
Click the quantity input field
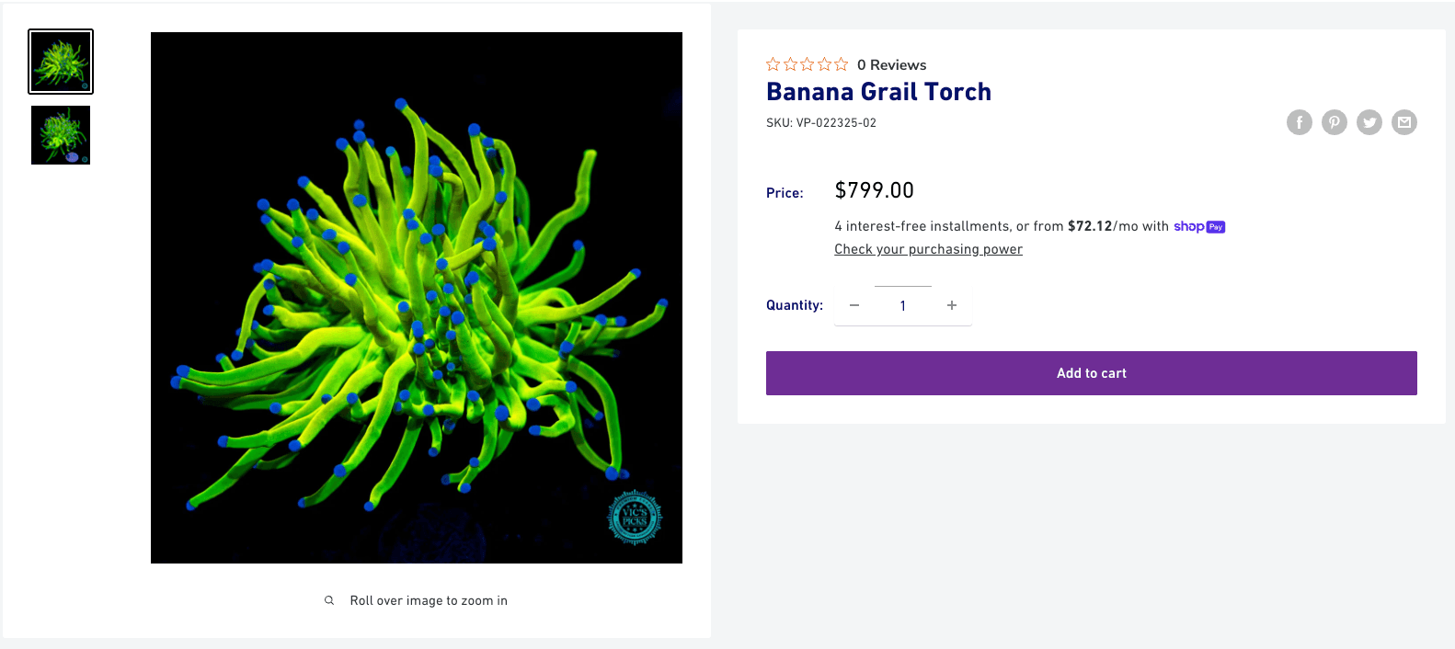point(902,305)
